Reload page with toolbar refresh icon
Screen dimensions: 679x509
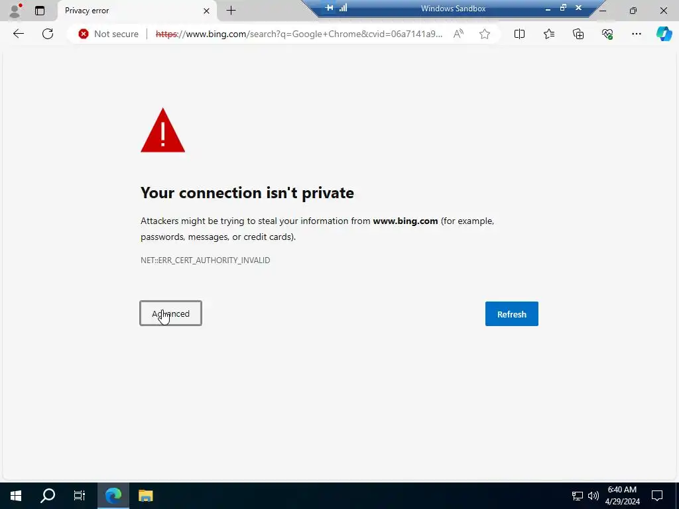pos(48,34)
